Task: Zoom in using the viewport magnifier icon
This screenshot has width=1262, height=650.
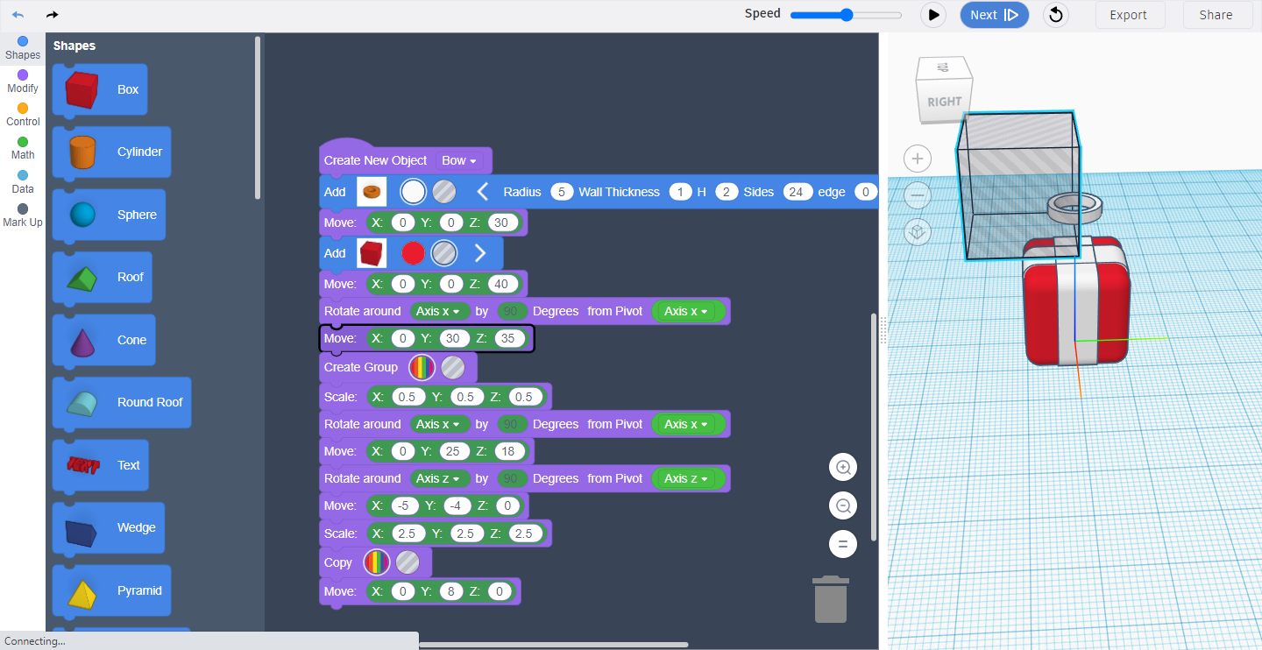Action: pyautogui.click(x=842, y=467)
